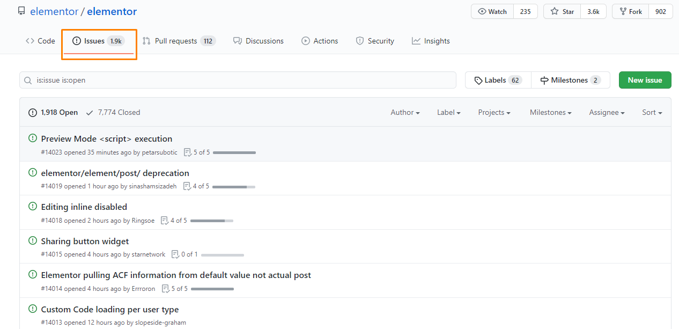Open the Actions tab
679x329 pixels.
point(320,41)
